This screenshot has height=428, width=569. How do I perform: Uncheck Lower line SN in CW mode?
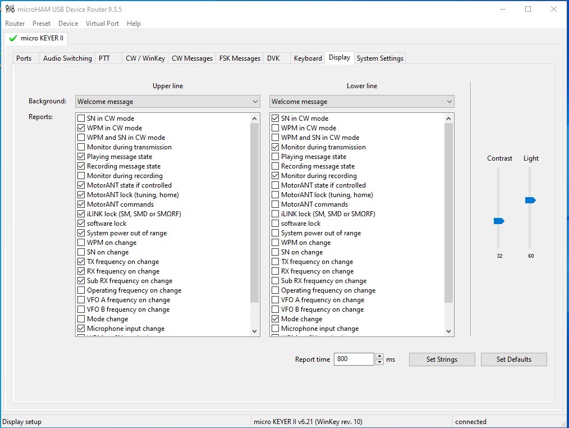276,119
